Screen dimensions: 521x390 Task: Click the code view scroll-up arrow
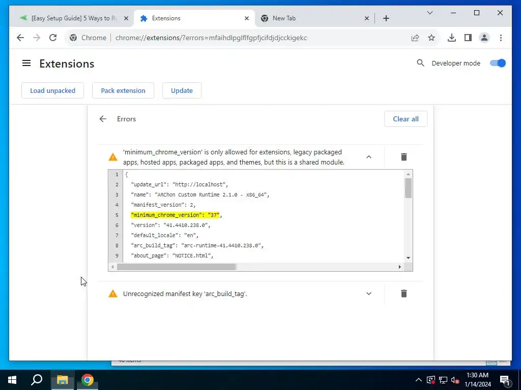409,174
